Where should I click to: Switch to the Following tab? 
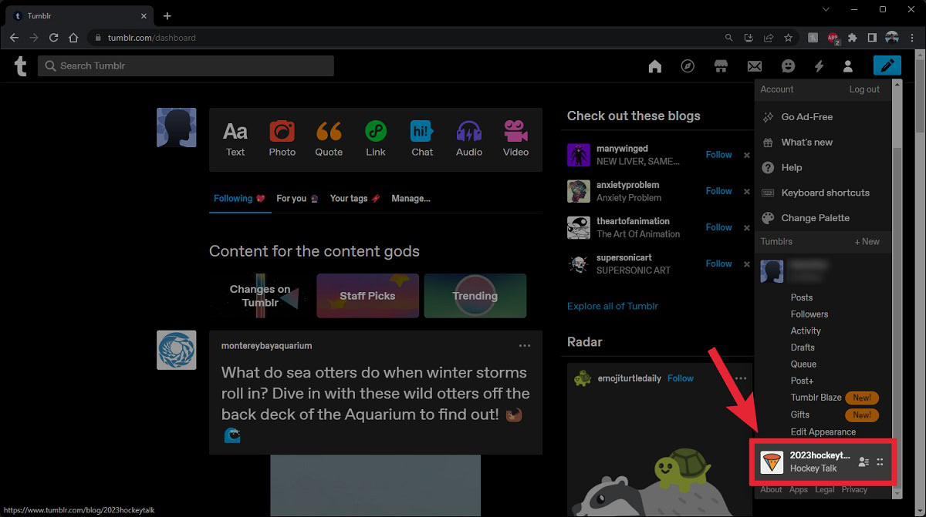tap(239, 198)
